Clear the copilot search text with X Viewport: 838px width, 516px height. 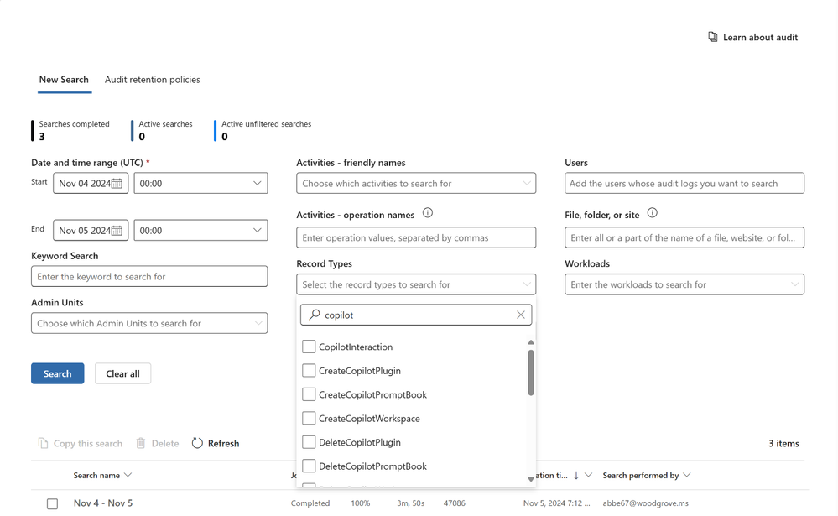(521, 315)
